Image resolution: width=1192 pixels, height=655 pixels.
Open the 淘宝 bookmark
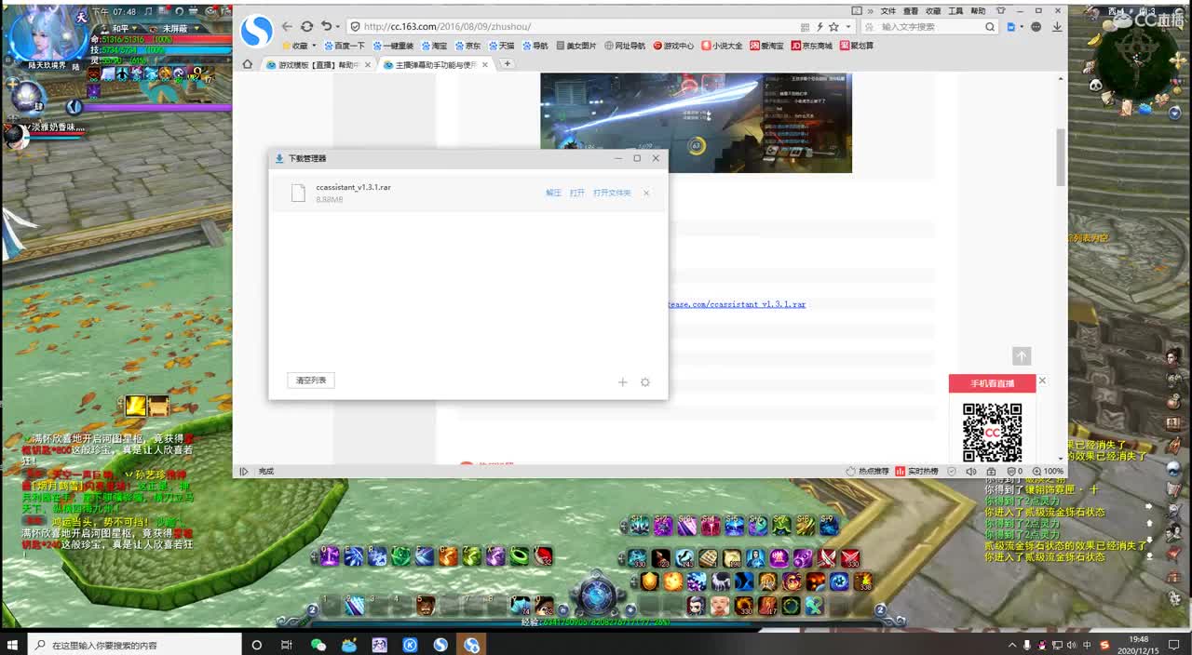[x=432, y=46]
